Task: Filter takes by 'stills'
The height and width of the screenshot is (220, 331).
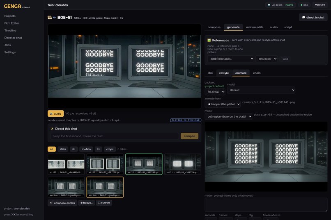Action: coord(63,149)
